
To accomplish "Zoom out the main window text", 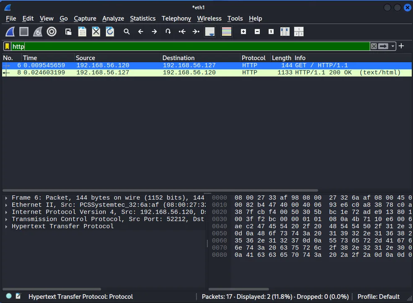I will point(257,32).
